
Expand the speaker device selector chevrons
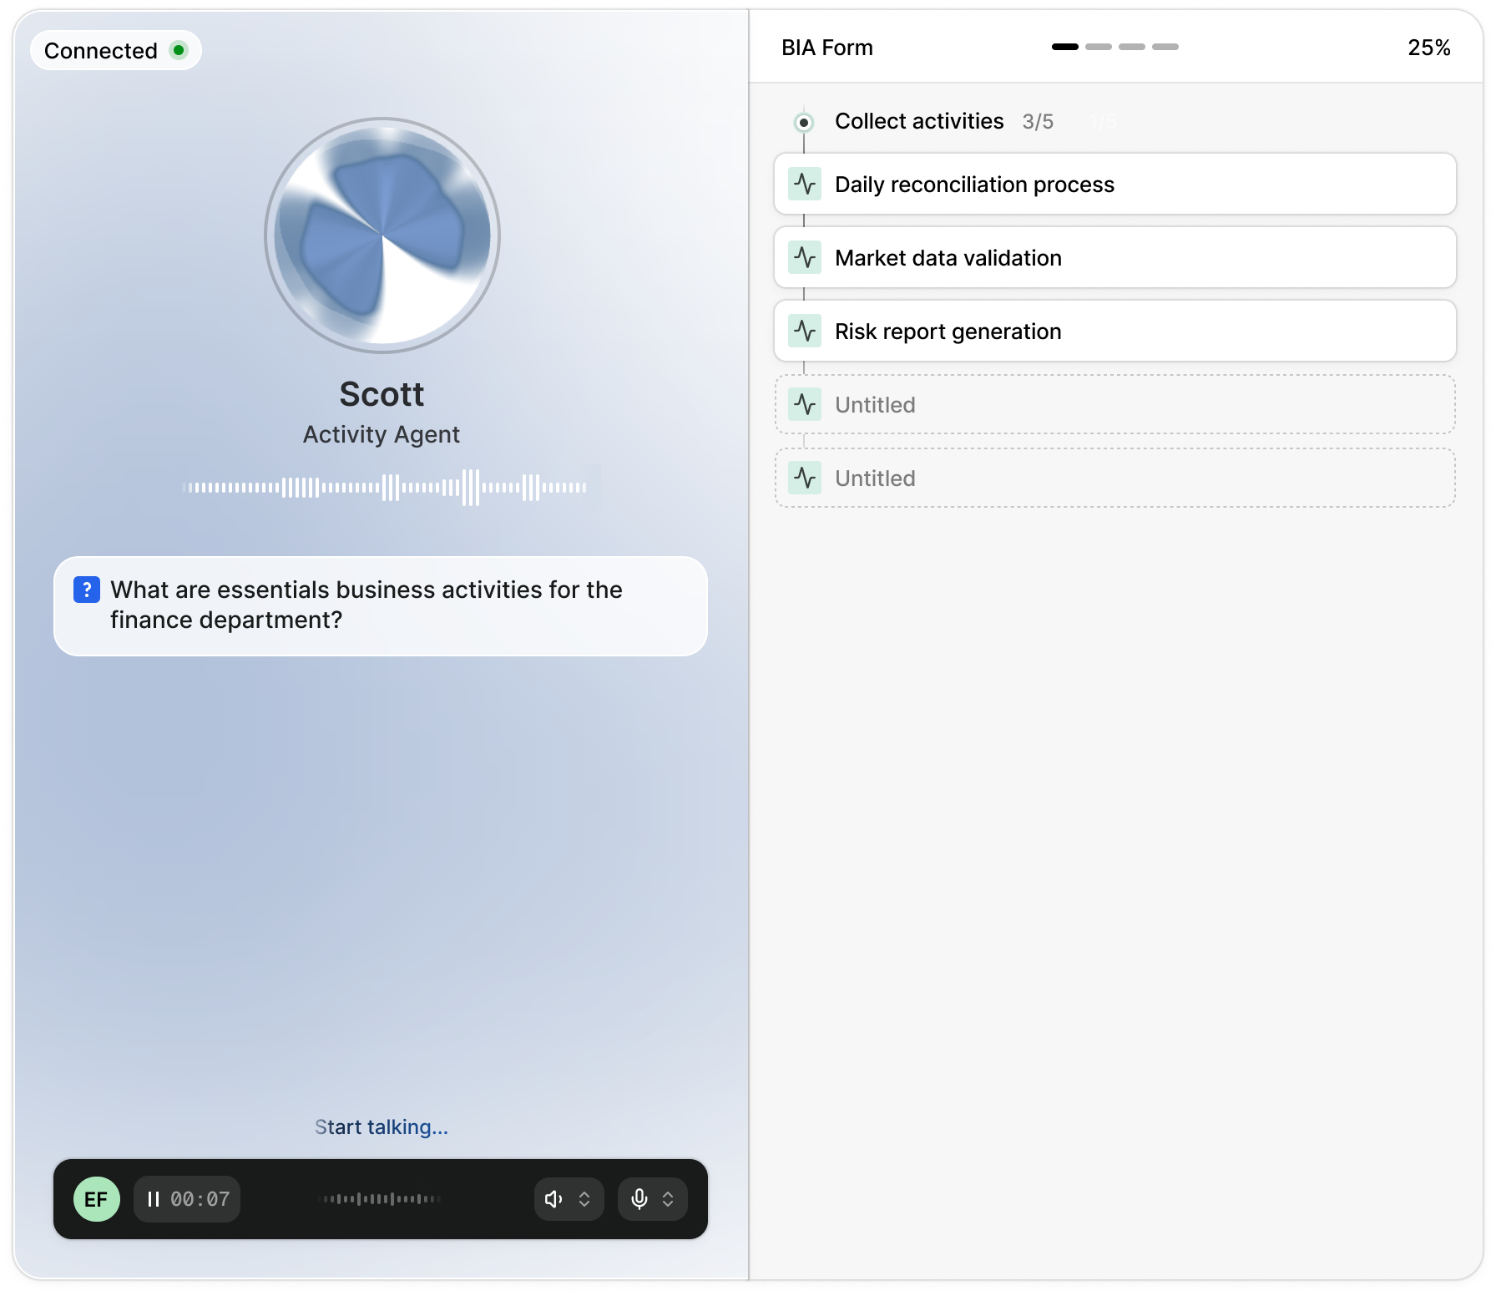tap(584, 1199)
